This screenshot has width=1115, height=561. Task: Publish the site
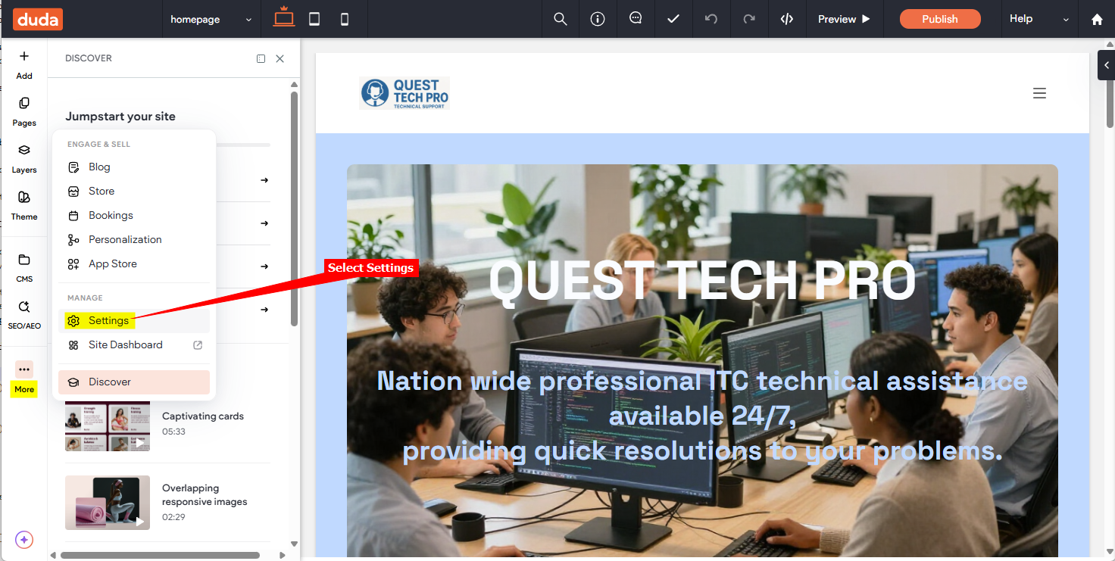pos(940,19)
